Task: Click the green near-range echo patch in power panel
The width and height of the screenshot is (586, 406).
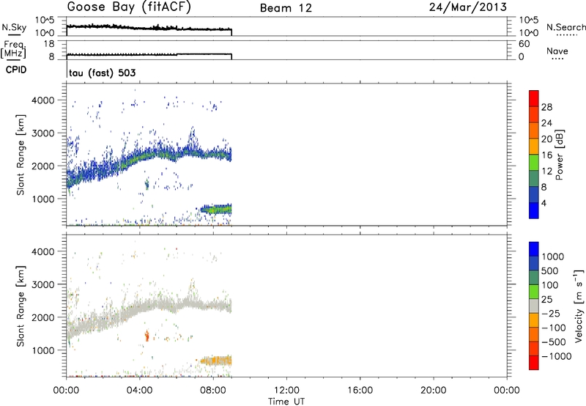Action: 216,210
